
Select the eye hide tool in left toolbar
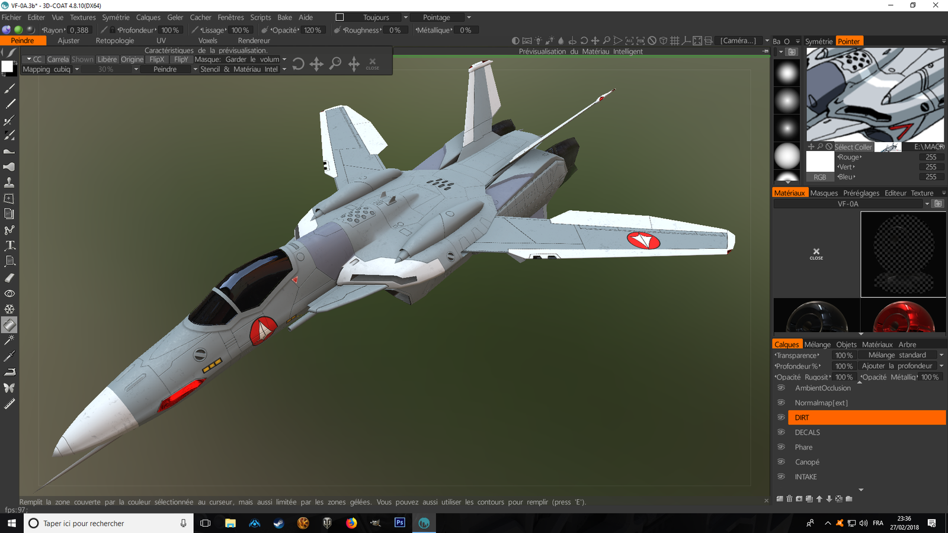click(9, 293)
